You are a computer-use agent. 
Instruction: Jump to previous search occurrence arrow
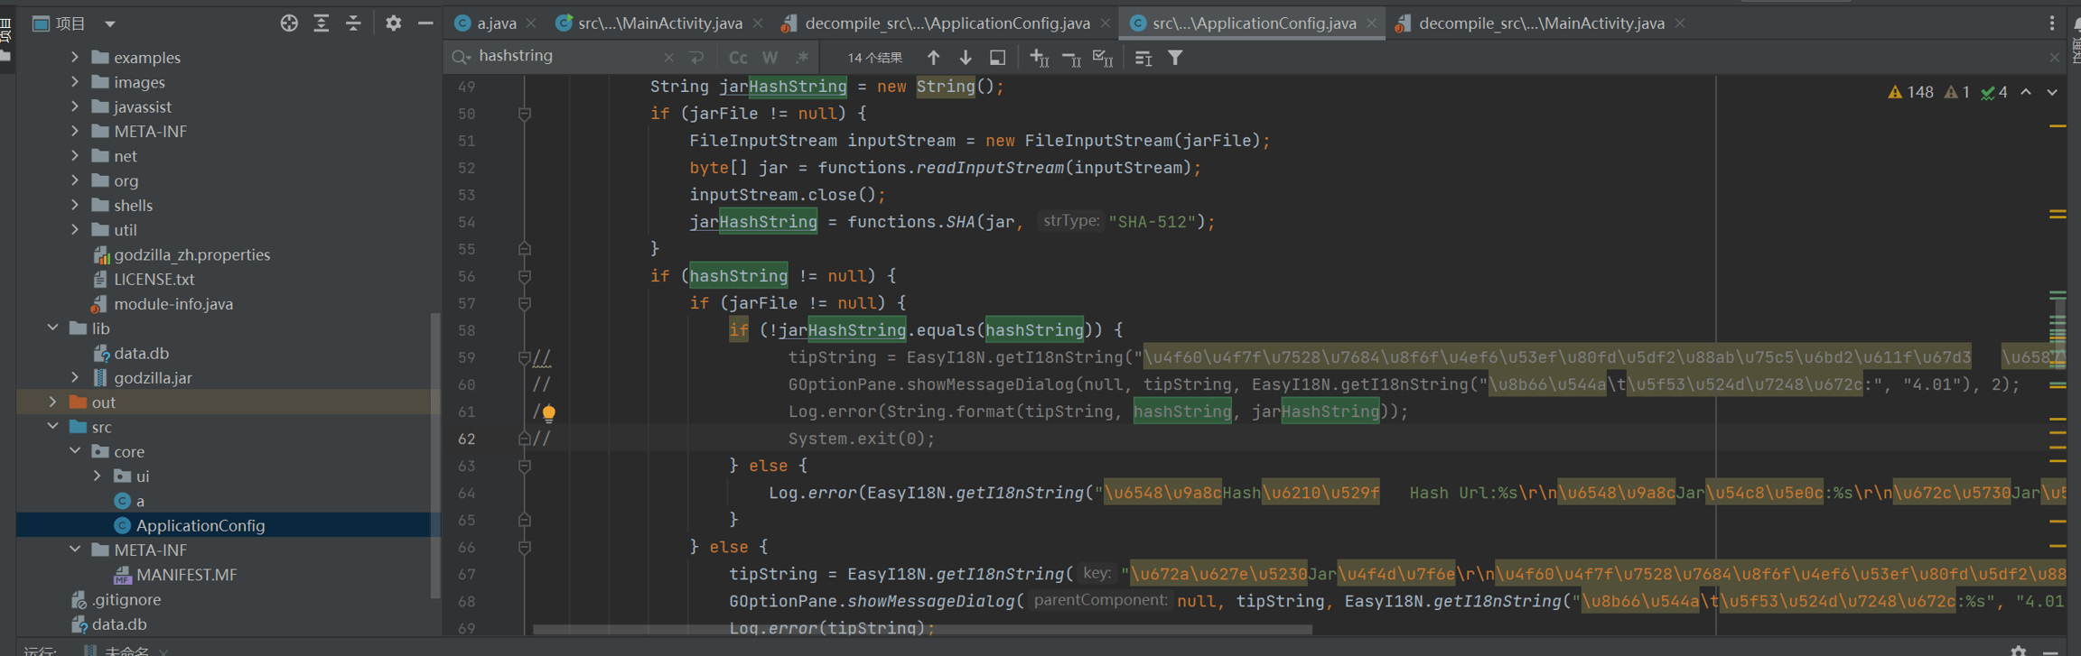point(933,58)
